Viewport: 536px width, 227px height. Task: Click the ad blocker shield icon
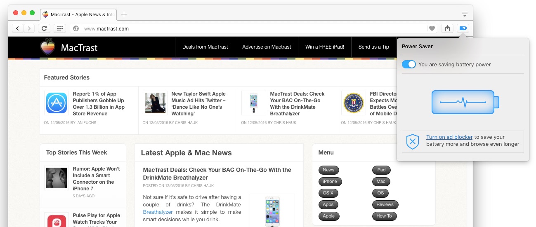[x=412, y=142]
